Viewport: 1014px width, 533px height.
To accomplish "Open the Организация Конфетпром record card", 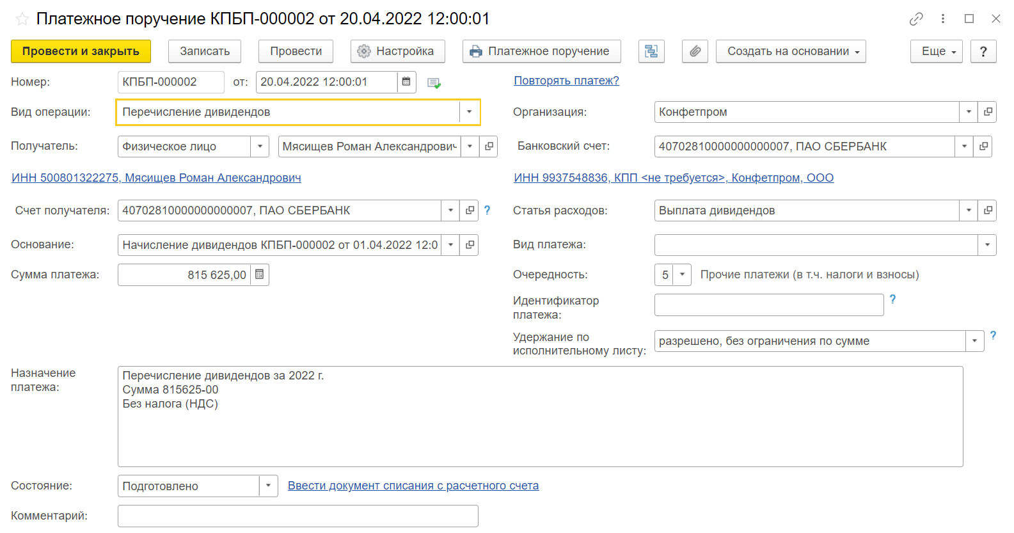I will (x=988, y=112).
